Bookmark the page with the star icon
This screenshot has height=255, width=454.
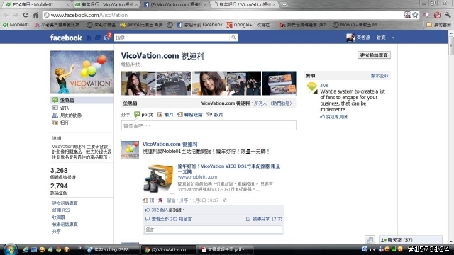(x=415, y=15)
